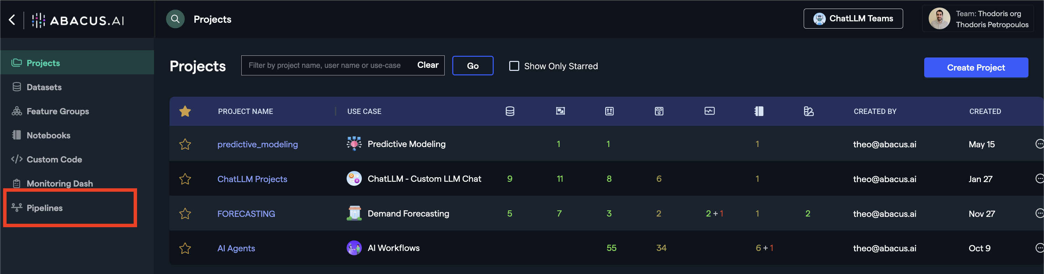Click the search magnifier icon
This screenshot has height=274, width=1044.
click(x=175, y=19)
